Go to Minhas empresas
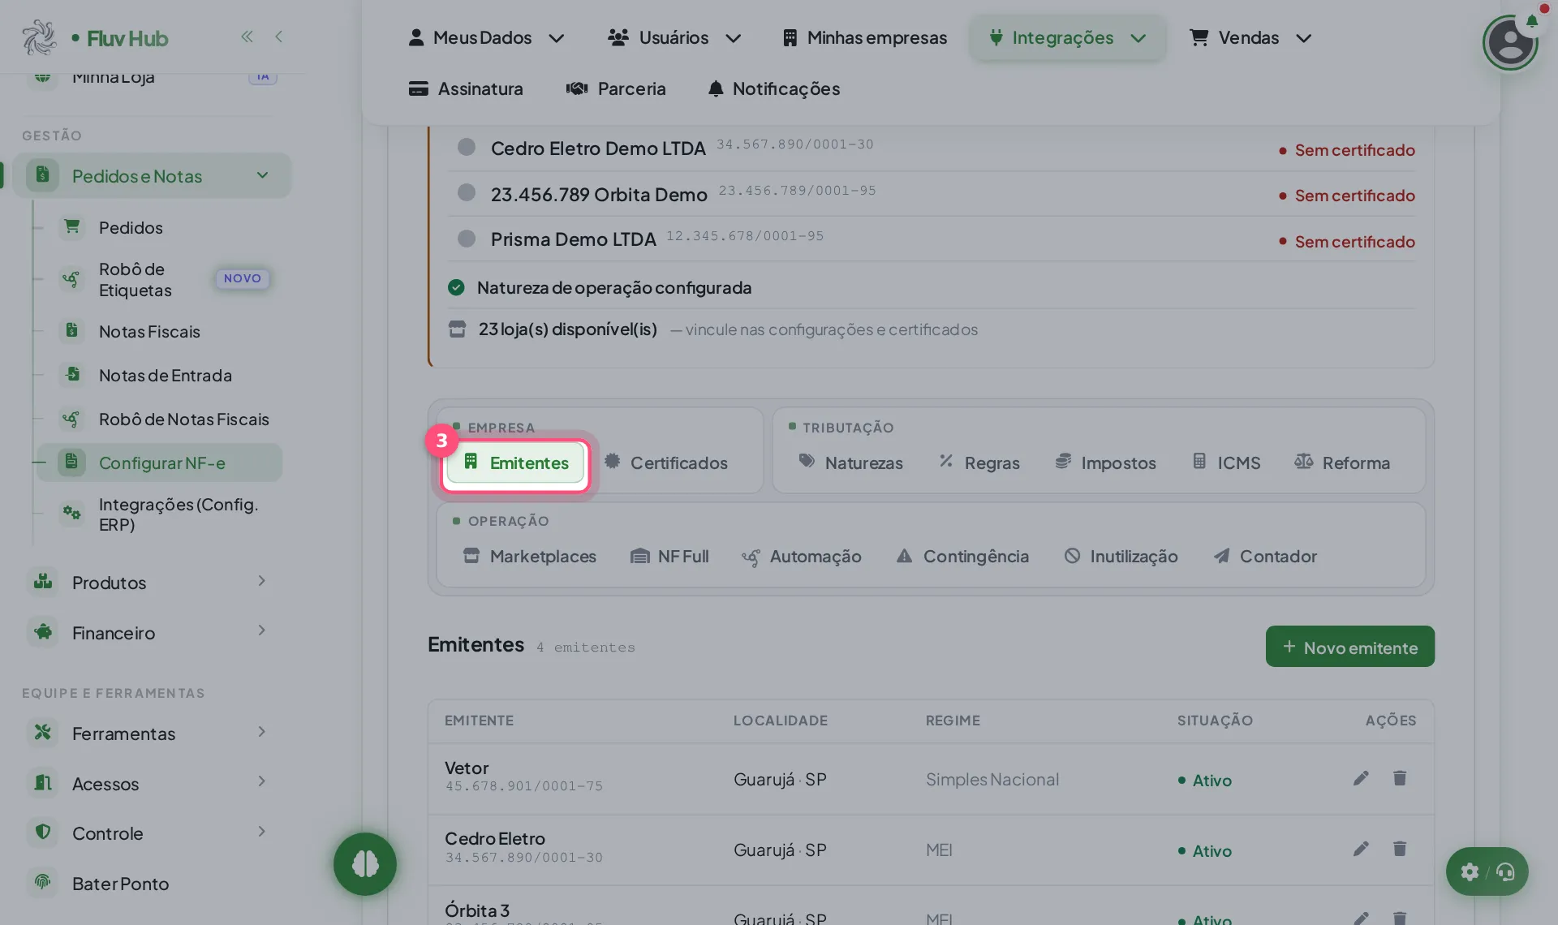The image size is (1558, 925). click(865, 37)
